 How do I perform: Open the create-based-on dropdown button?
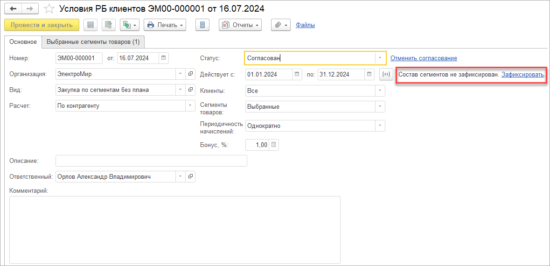pyautogui.click(x=130, y=25)
